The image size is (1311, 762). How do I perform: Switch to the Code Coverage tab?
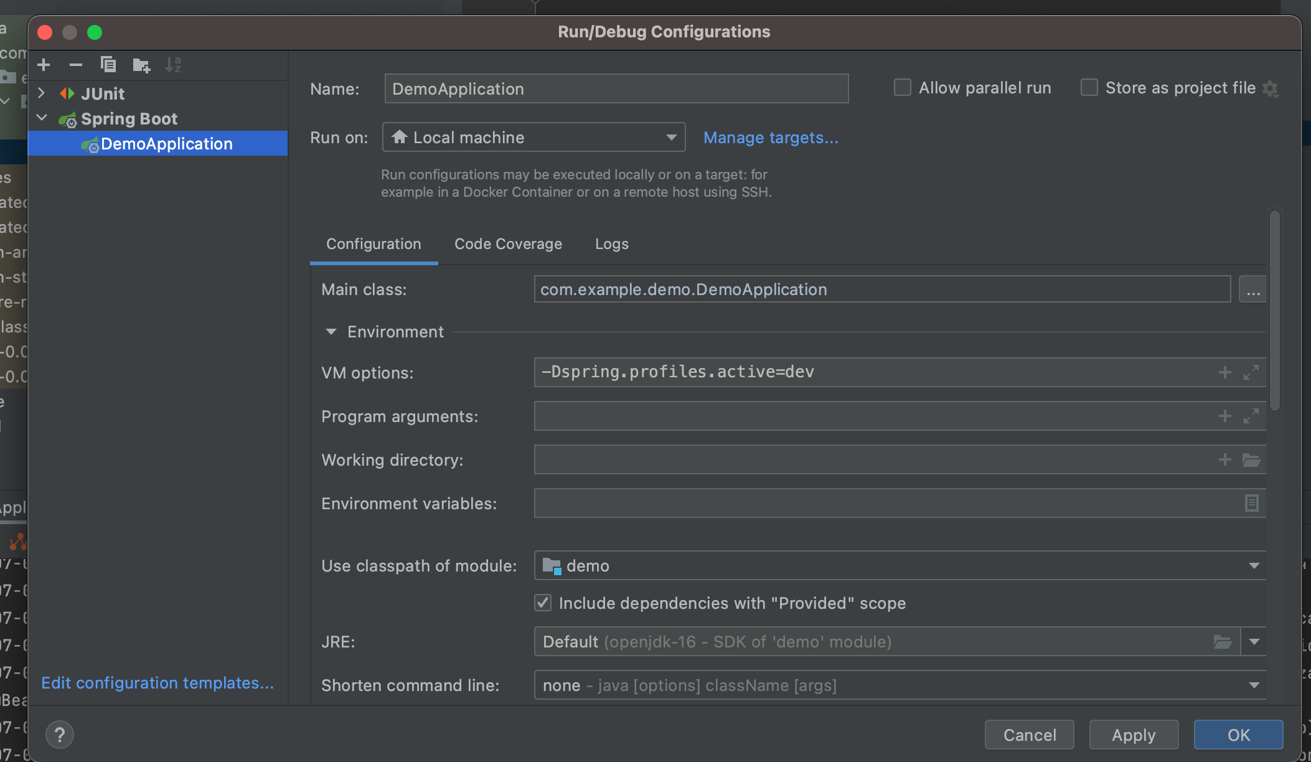point(508,244)
